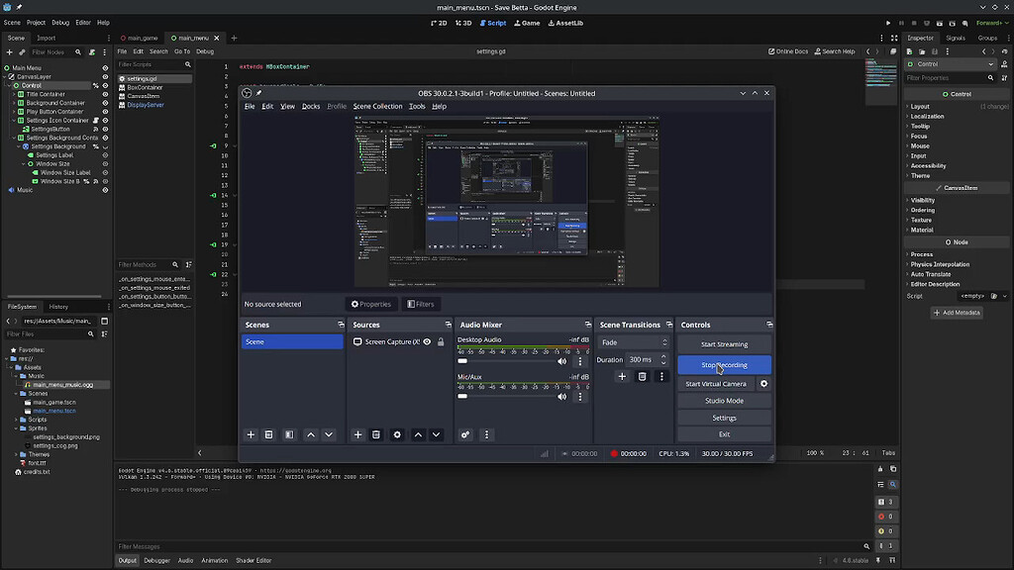The width and height of the screenshot is (1014, 570).
Task: Move source down in Sources panel
Action: point(437,435)
